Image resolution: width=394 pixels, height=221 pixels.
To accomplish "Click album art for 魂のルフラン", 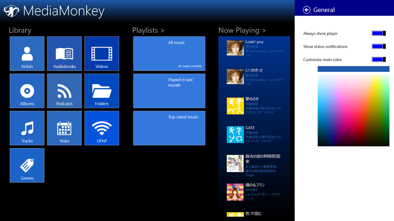I will [x=235, y=192].
